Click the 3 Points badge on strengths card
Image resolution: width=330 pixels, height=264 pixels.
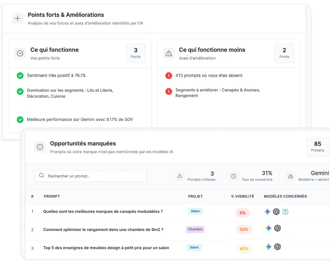click(135, 53)
